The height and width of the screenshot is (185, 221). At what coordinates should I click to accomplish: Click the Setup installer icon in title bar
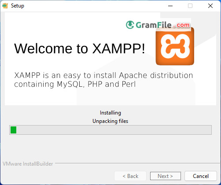pos(5,6)
